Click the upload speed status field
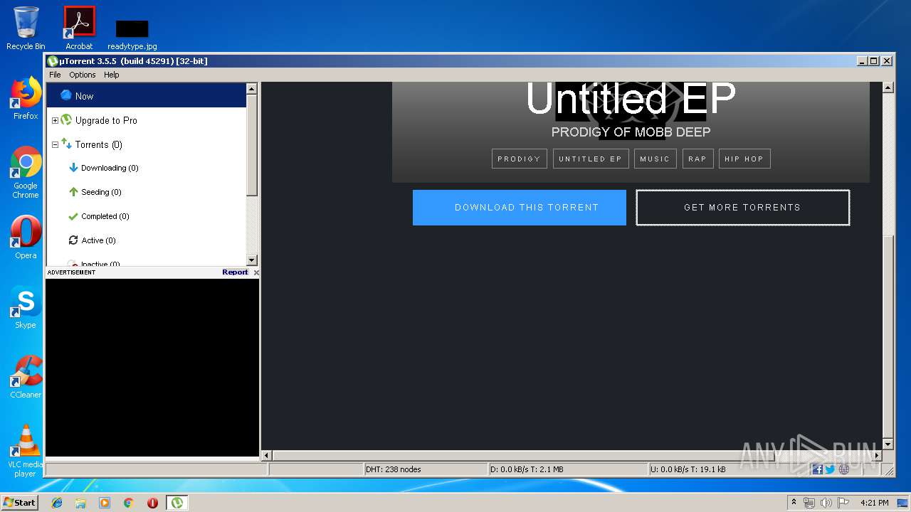This screenshot has width=911, height=512. coord(728,469)
